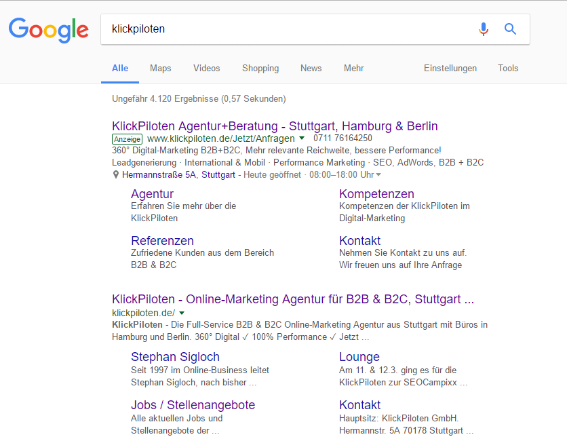The width and height of the screenshot is (567, 439).
Task: Open the Referenzen sitelink
Action: pos(162,240)
